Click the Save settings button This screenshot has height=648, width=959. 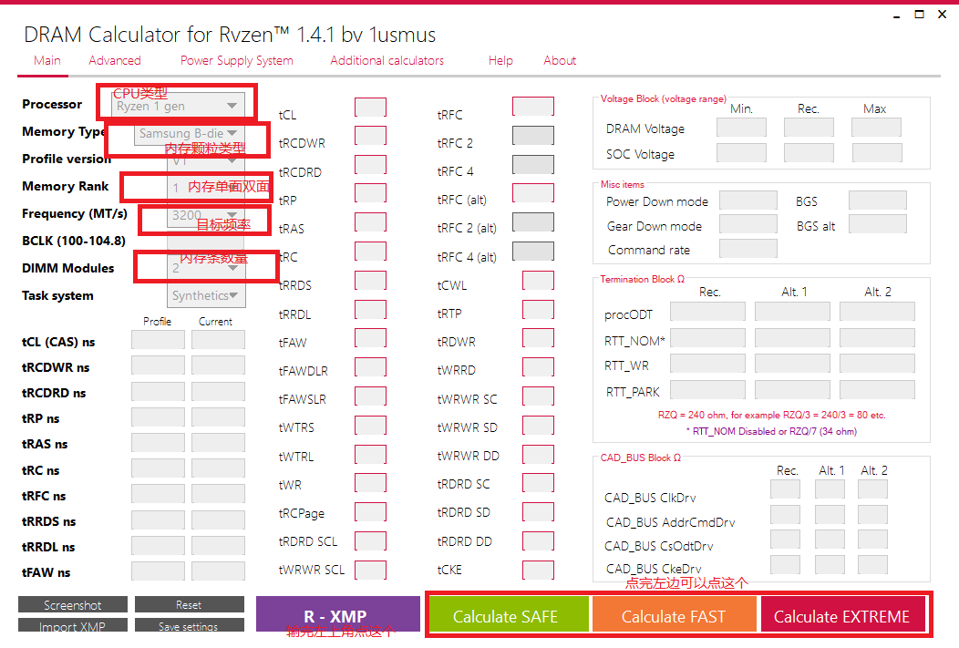coord(189,626)
